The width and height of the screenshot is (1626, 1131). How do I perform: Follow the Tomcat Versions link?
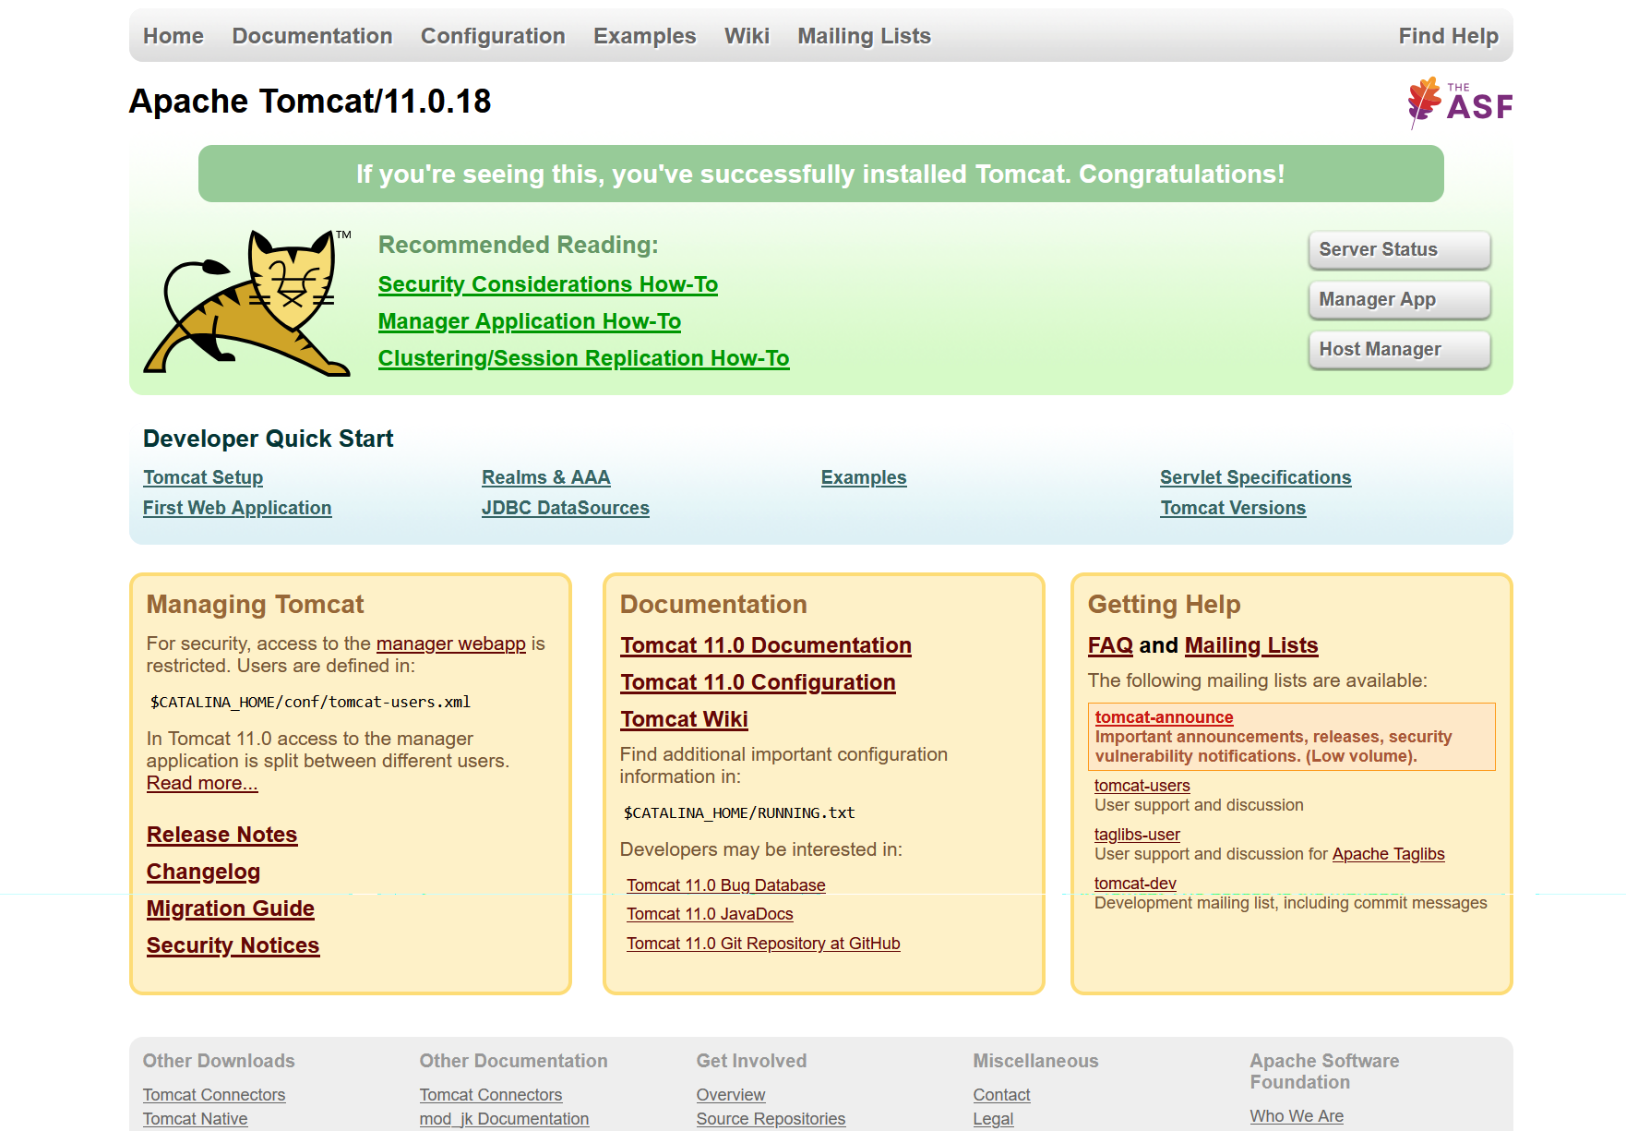(1233, 508)
